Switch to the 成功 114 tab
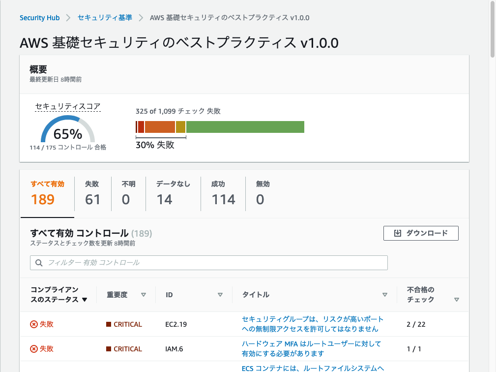The width and height of the screenshot is (496, 372). 223,193
